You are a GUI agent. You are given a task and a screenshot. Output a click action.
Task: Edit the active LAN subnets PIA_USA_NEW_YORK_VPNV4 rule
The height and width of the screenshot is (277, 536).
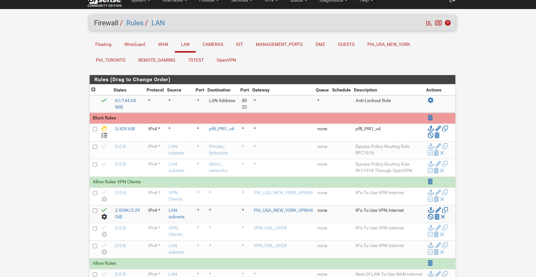[438, 210]
